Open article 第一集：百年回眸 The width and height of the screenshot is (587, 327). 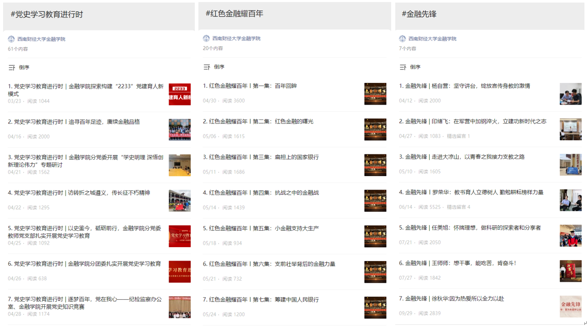click(250, 86)
